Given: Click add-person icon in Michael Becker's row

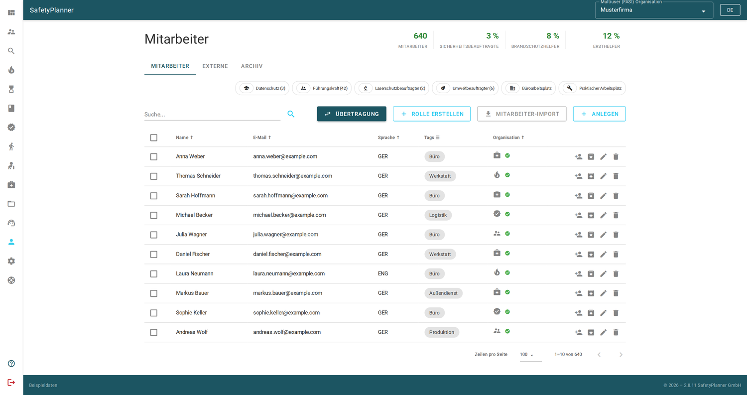Looking at the screenshot, I should [579, 215].
